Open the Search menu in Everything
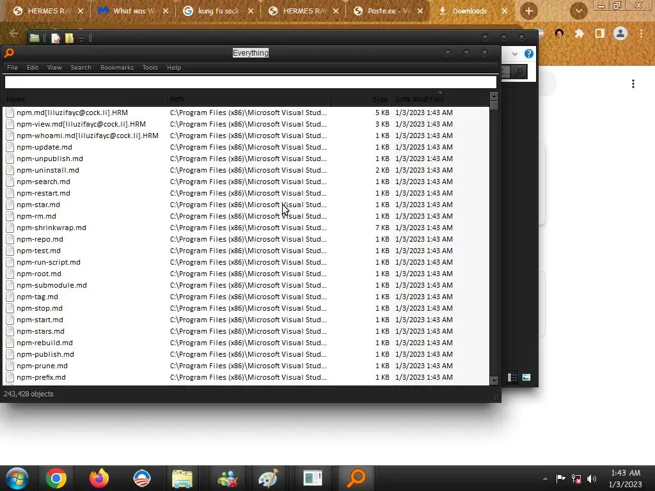 tap(81, 68)
